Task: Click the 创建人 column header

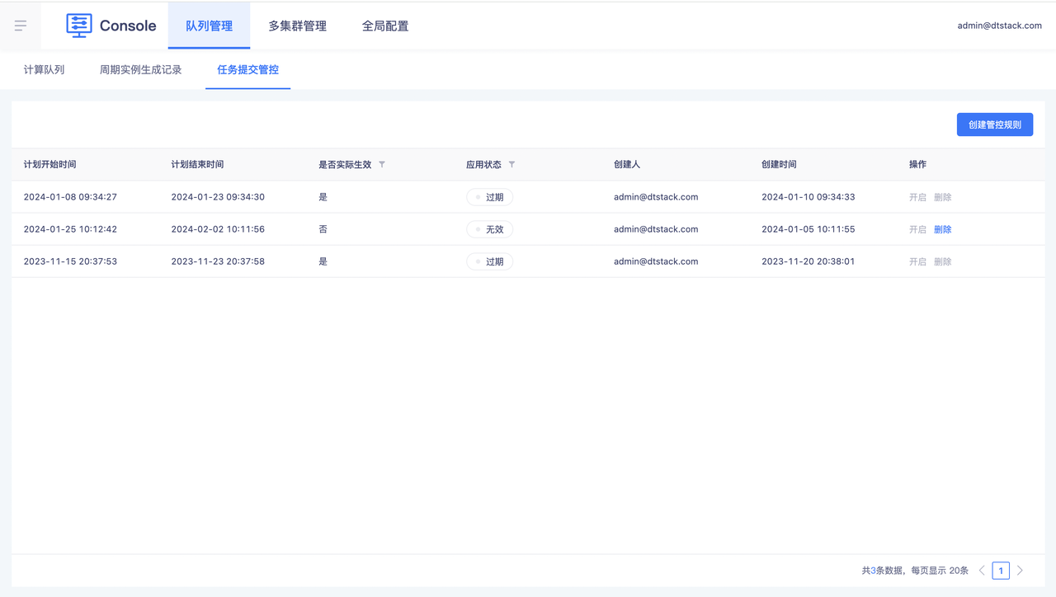Action: point(627,165)
